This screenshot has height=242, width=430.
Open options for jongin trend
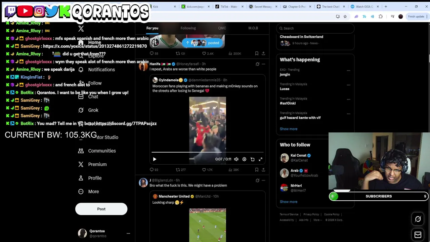click(x=348, y=71)
